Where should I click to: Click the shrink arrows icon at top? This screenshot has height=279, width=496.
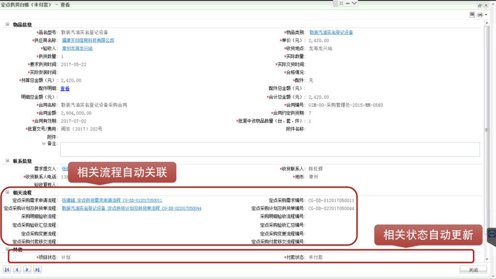(341, 3)
